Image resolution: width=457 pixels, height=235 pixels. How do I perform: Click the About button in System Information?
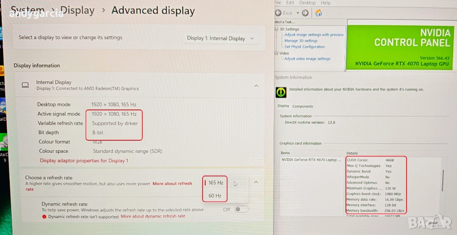[433, 223]
